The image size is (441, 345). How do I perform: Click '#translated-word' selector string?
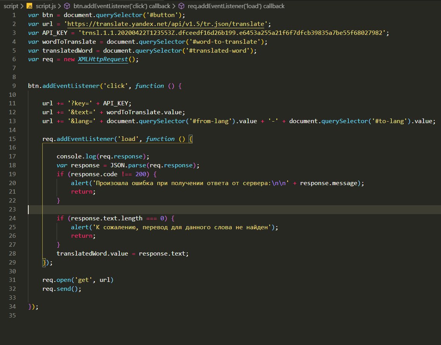pyautogui.click(x=219, y=51)
